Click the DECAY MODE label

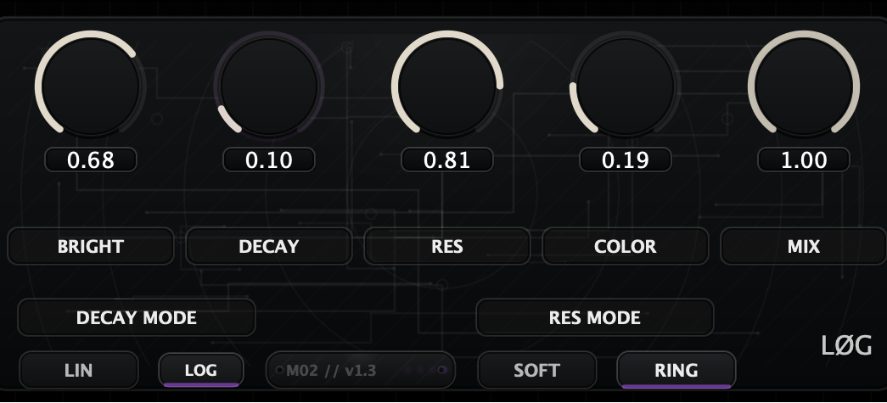point(137,317)
